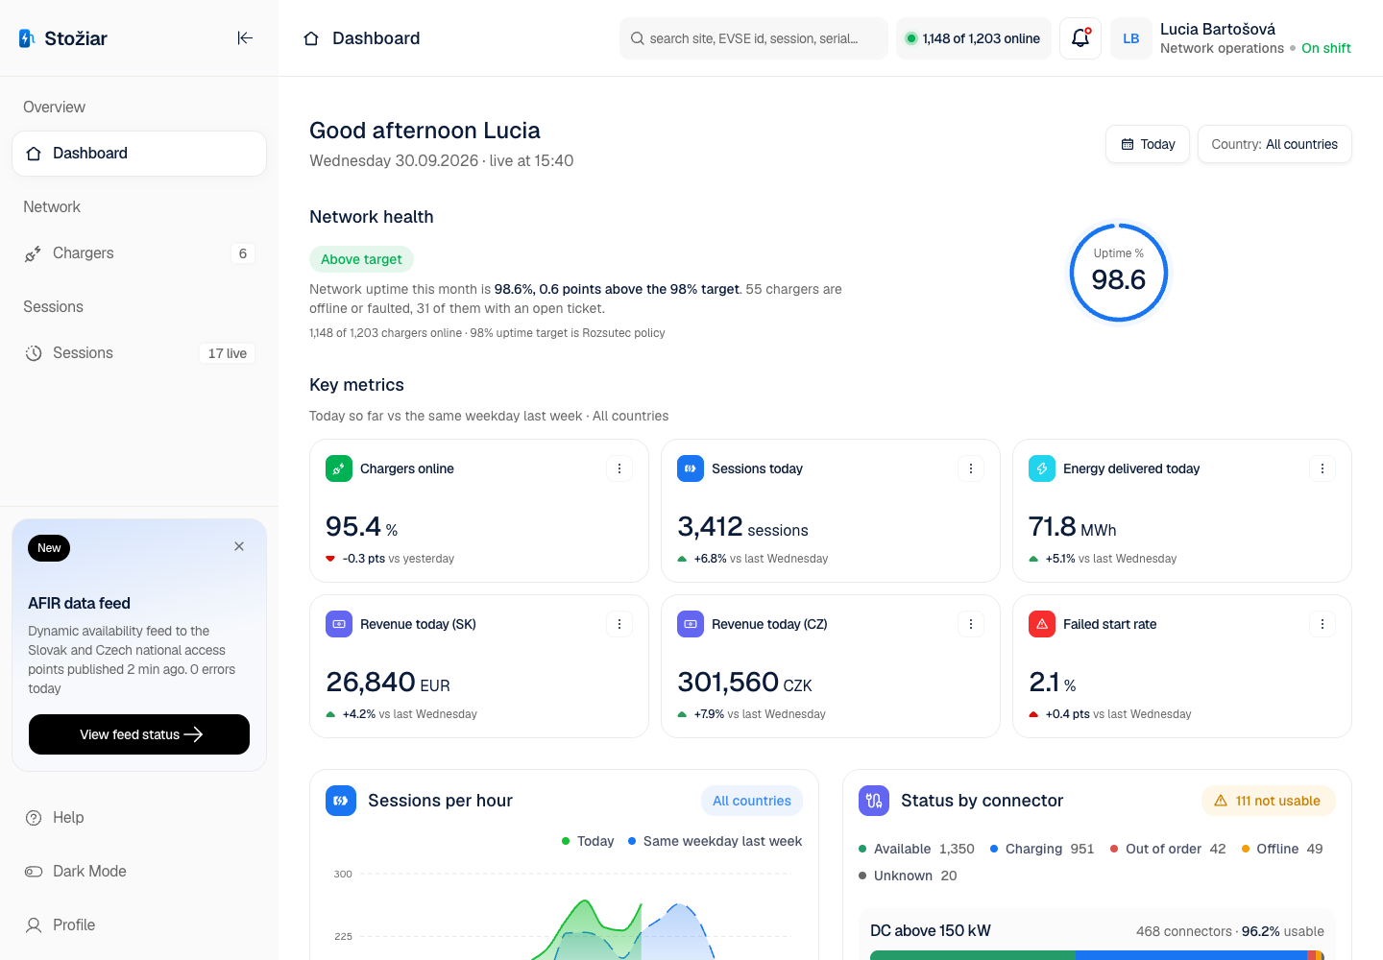Open the Sessions today card options menu

click(x=971, y=468)
